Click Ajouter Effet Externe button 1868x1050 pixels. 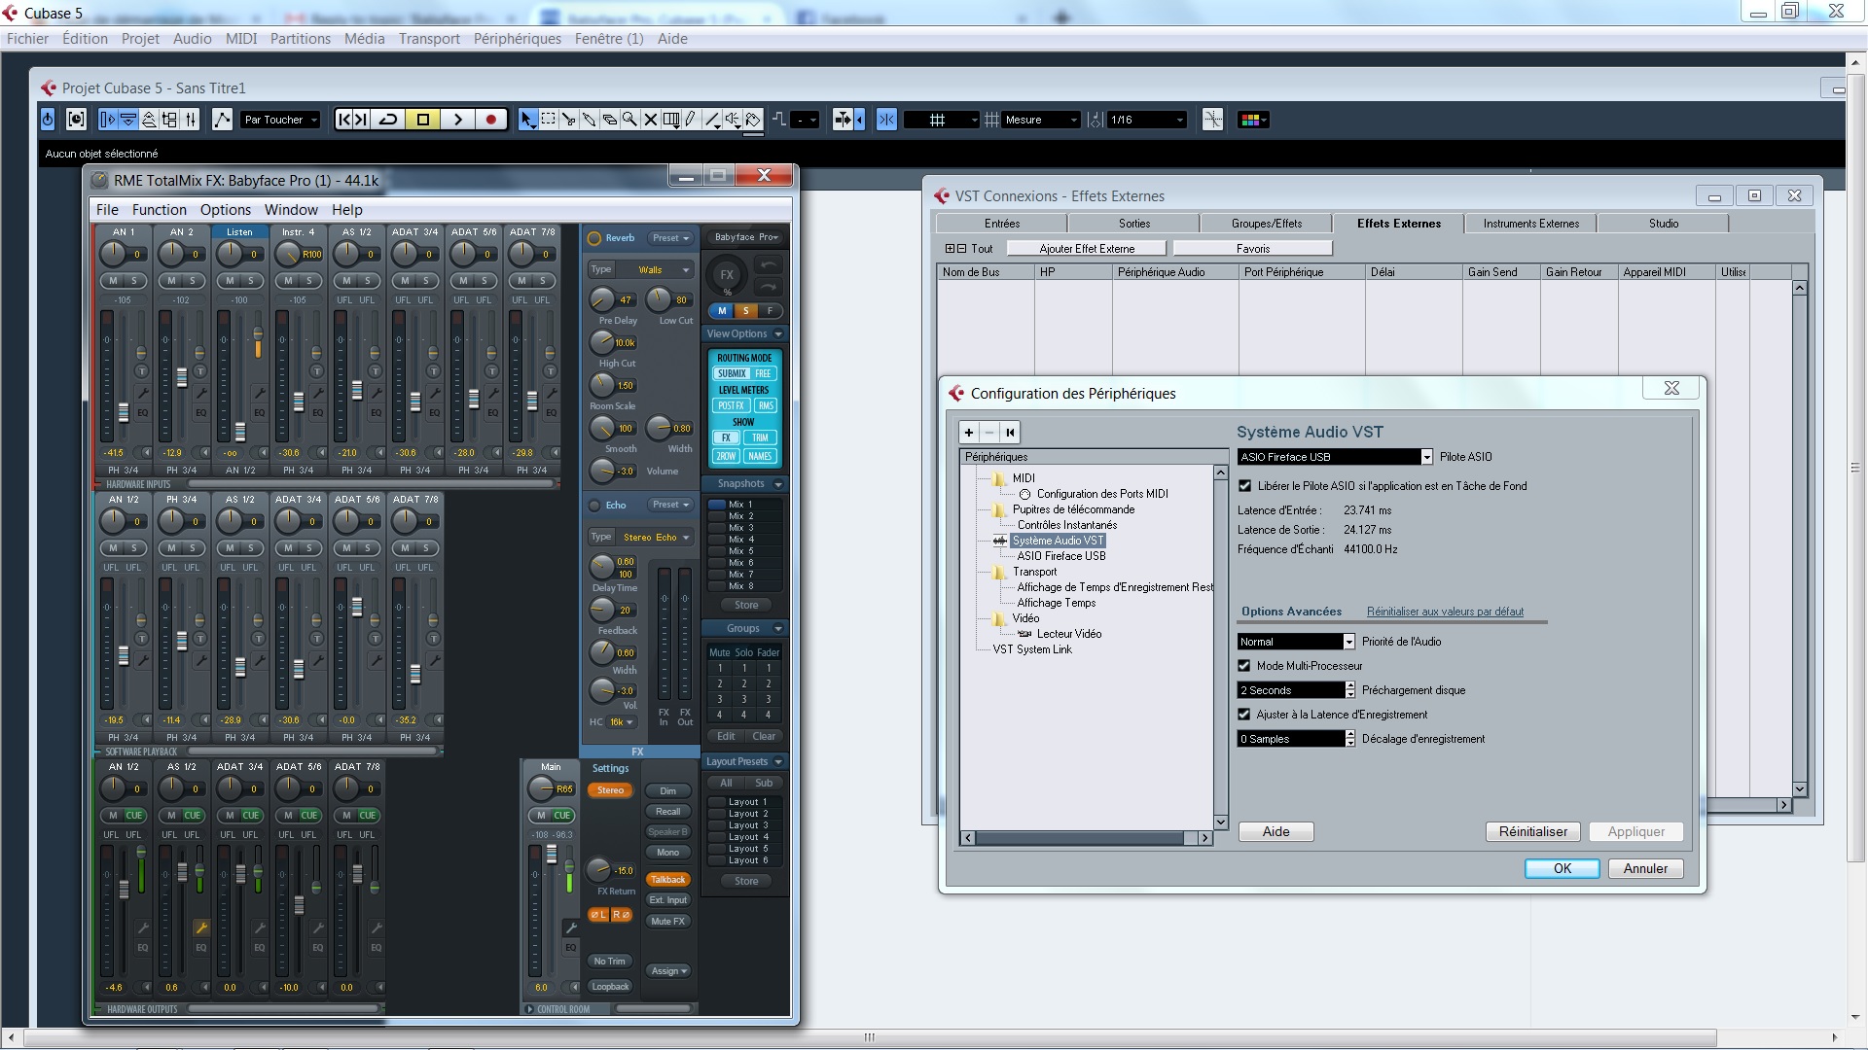1087,249
